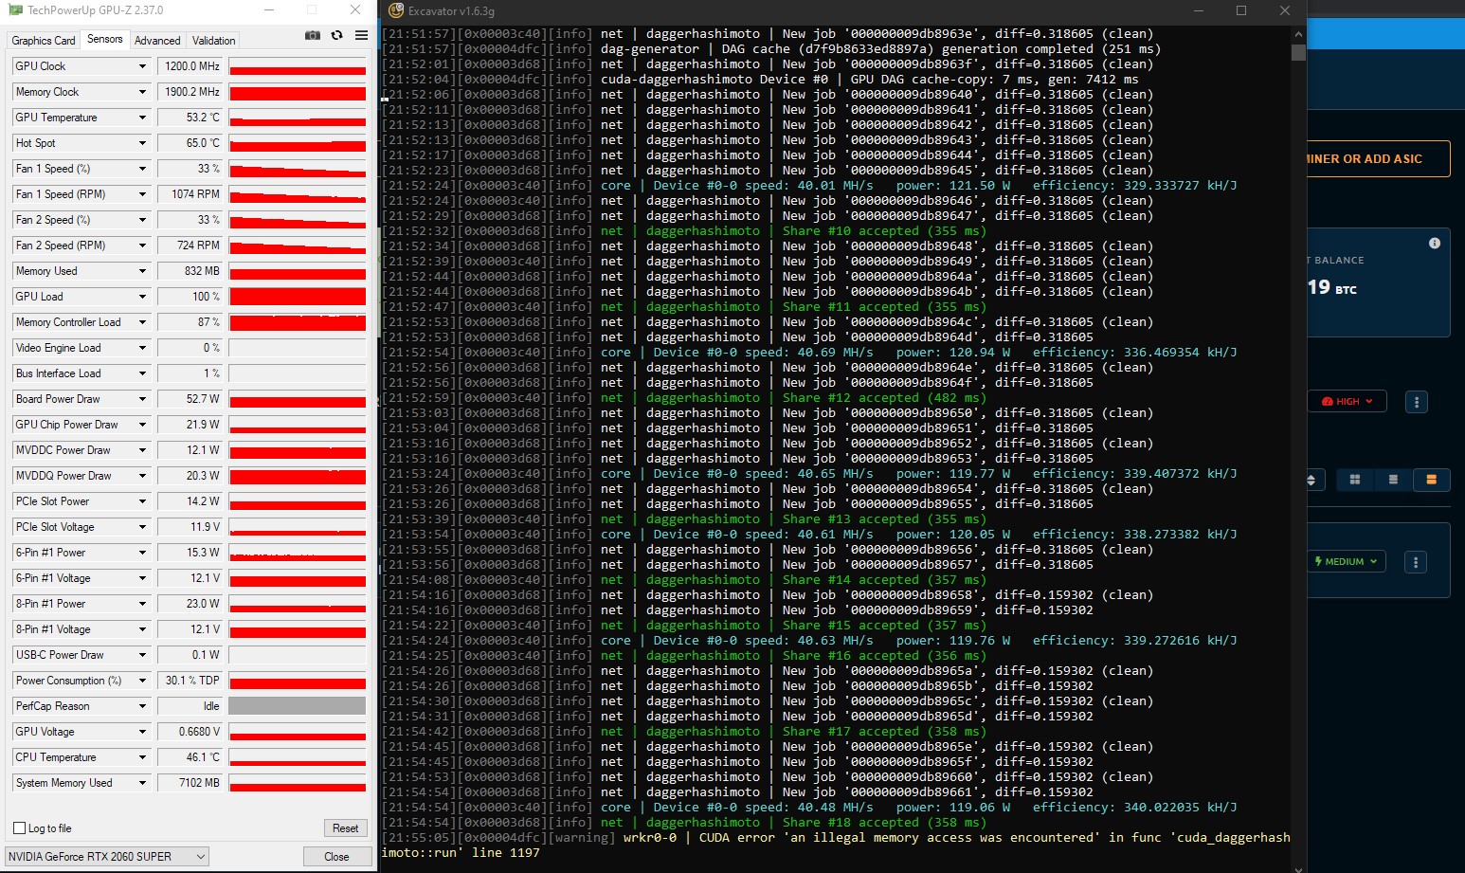This screenshot has width=1465, height=873.
Task: Select the compact list view icon
Action: click(x=1392, y=480)
